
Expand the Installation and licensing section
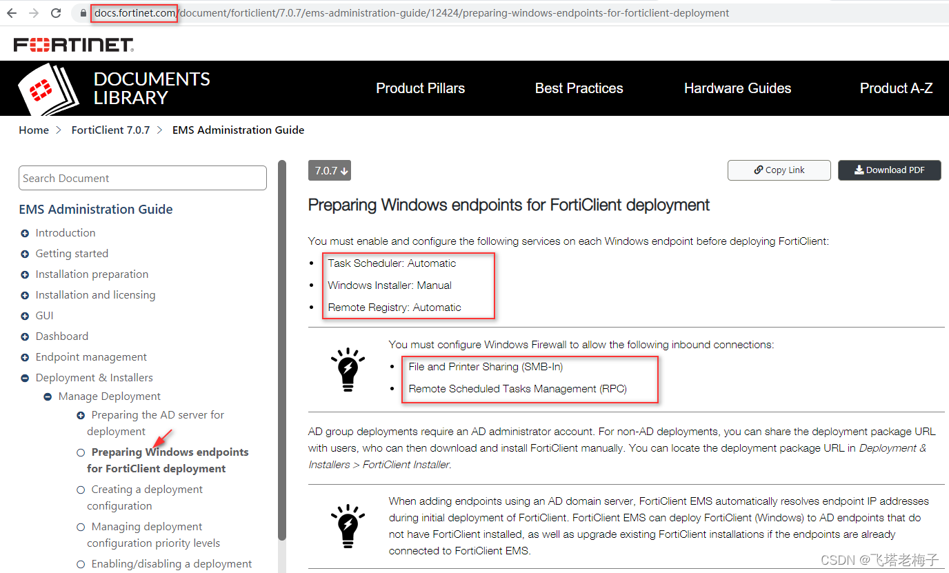(25, 295)
